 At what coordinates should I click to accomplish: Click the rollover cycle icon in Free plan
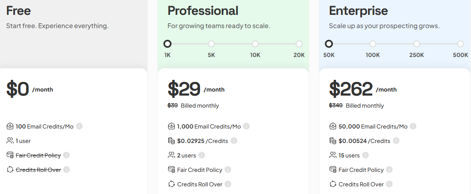click(x=10, y=169)
